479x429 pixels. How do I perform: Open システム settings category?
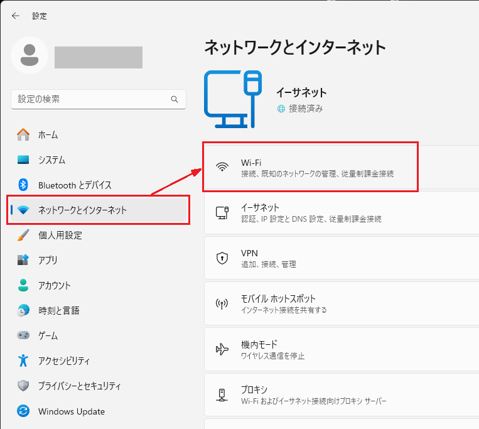click(99, 160)
